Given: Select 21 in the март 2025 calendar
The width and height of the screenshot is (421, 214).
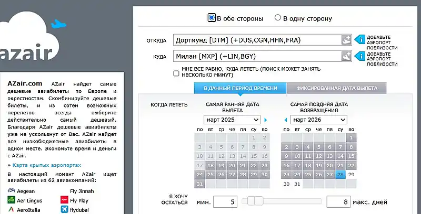Looking at the screenshot, I should [243, 166].
